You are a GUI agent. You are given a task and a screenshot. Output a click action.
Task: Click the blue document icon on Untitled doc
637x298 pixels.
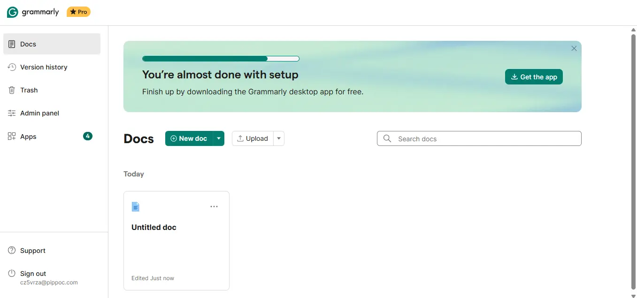point(136,206)
